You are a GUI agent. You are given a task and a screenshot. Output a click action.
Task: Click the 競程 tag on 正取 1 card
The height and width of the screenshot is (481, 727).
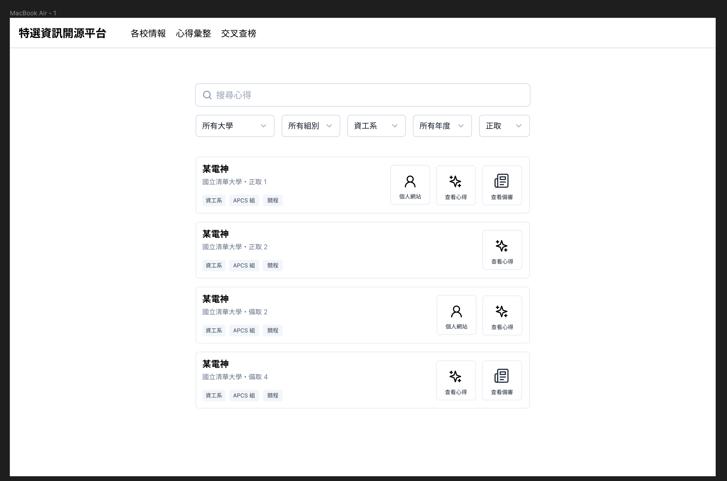(272, 200)
